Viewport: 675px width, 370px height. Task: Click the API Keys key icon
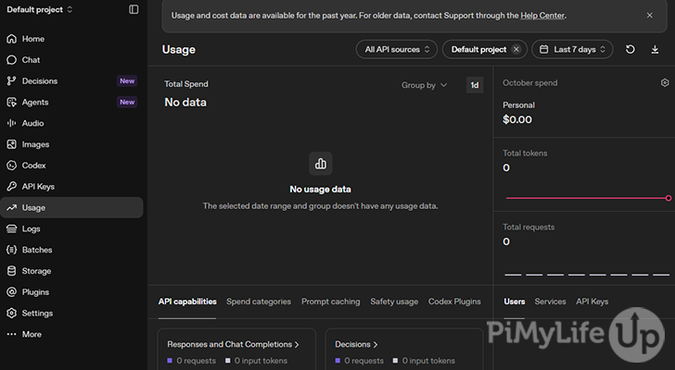pos(12,186)
